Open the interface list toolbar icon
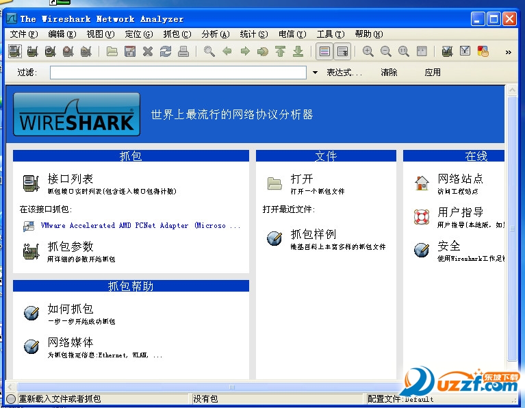Screen dimensions: 525x408 pyautogui.click(x=15, y=51)
